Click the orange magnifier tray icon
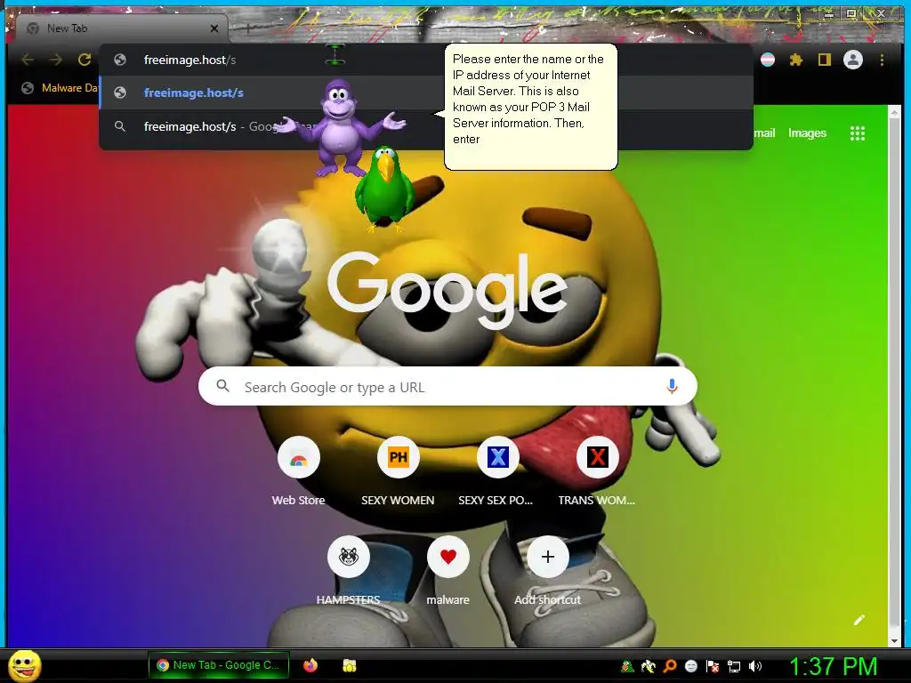The width and height of the screenshot is (911, 683). point(669,666)
